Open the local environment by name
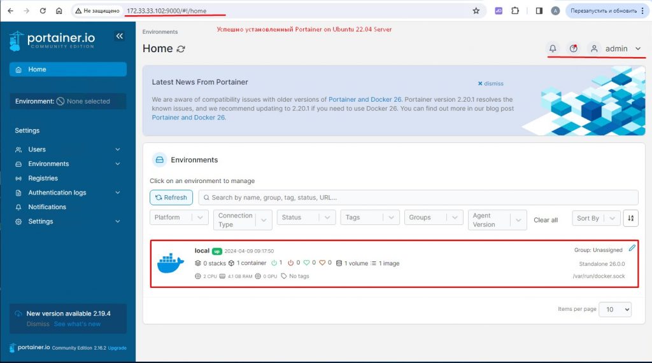Screen dimensions: 652x363 (x=202, y=251)
